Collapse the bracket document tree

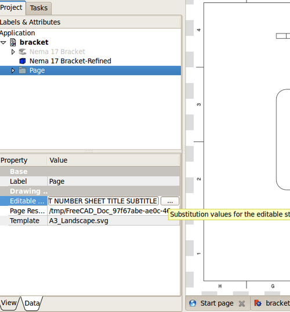[3, 42]
